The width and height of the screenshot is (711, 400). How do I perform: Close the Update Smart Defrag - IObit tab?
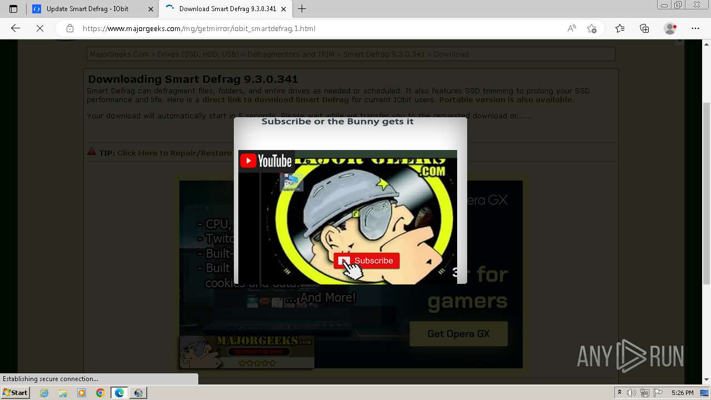151,9
